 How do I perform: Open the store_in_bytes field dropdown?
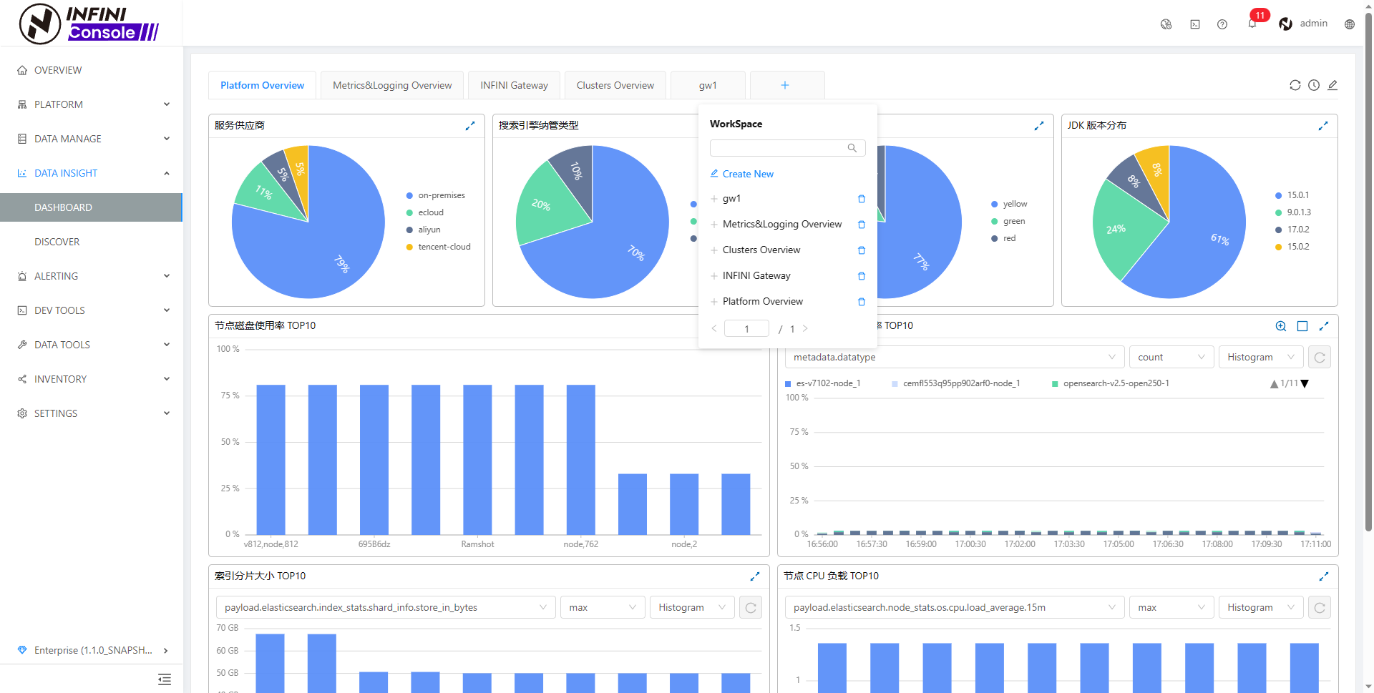pyautogui.click(x=386, y=607)
